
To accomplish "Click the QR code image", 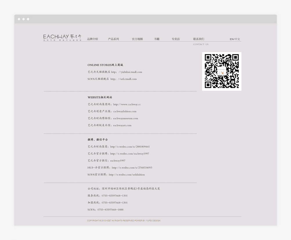I will point(222,71).
